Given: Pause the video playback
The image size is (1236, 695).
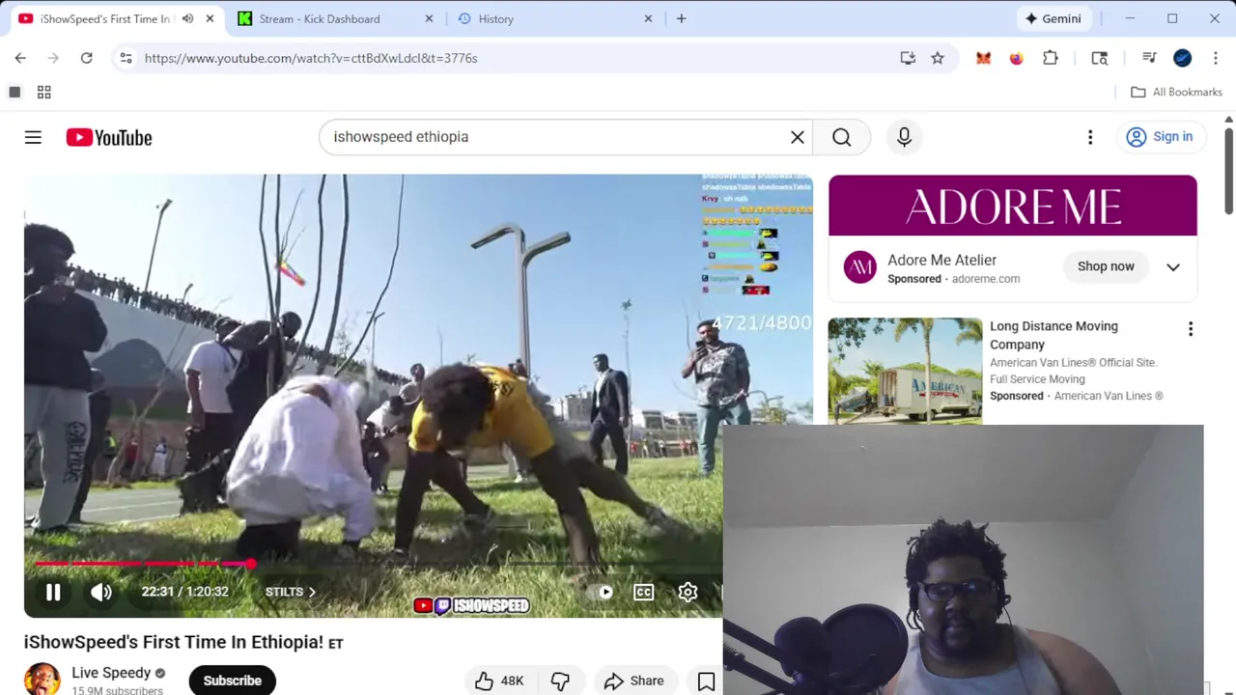Looking at the screenshot, I should point(53,592).
